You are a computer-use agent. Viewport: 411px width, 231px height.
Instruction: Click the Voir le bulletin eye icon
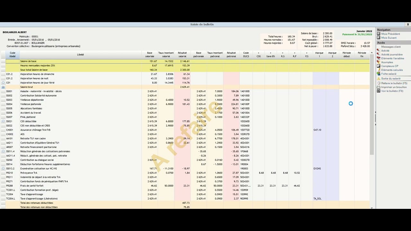point(379,91)
